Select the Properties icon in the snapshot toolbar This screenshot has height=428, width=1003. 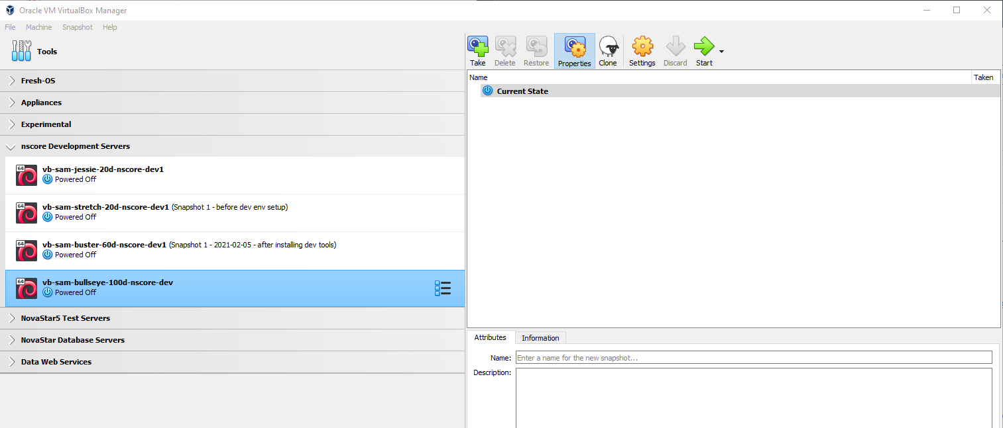click(x=574, y=50)
